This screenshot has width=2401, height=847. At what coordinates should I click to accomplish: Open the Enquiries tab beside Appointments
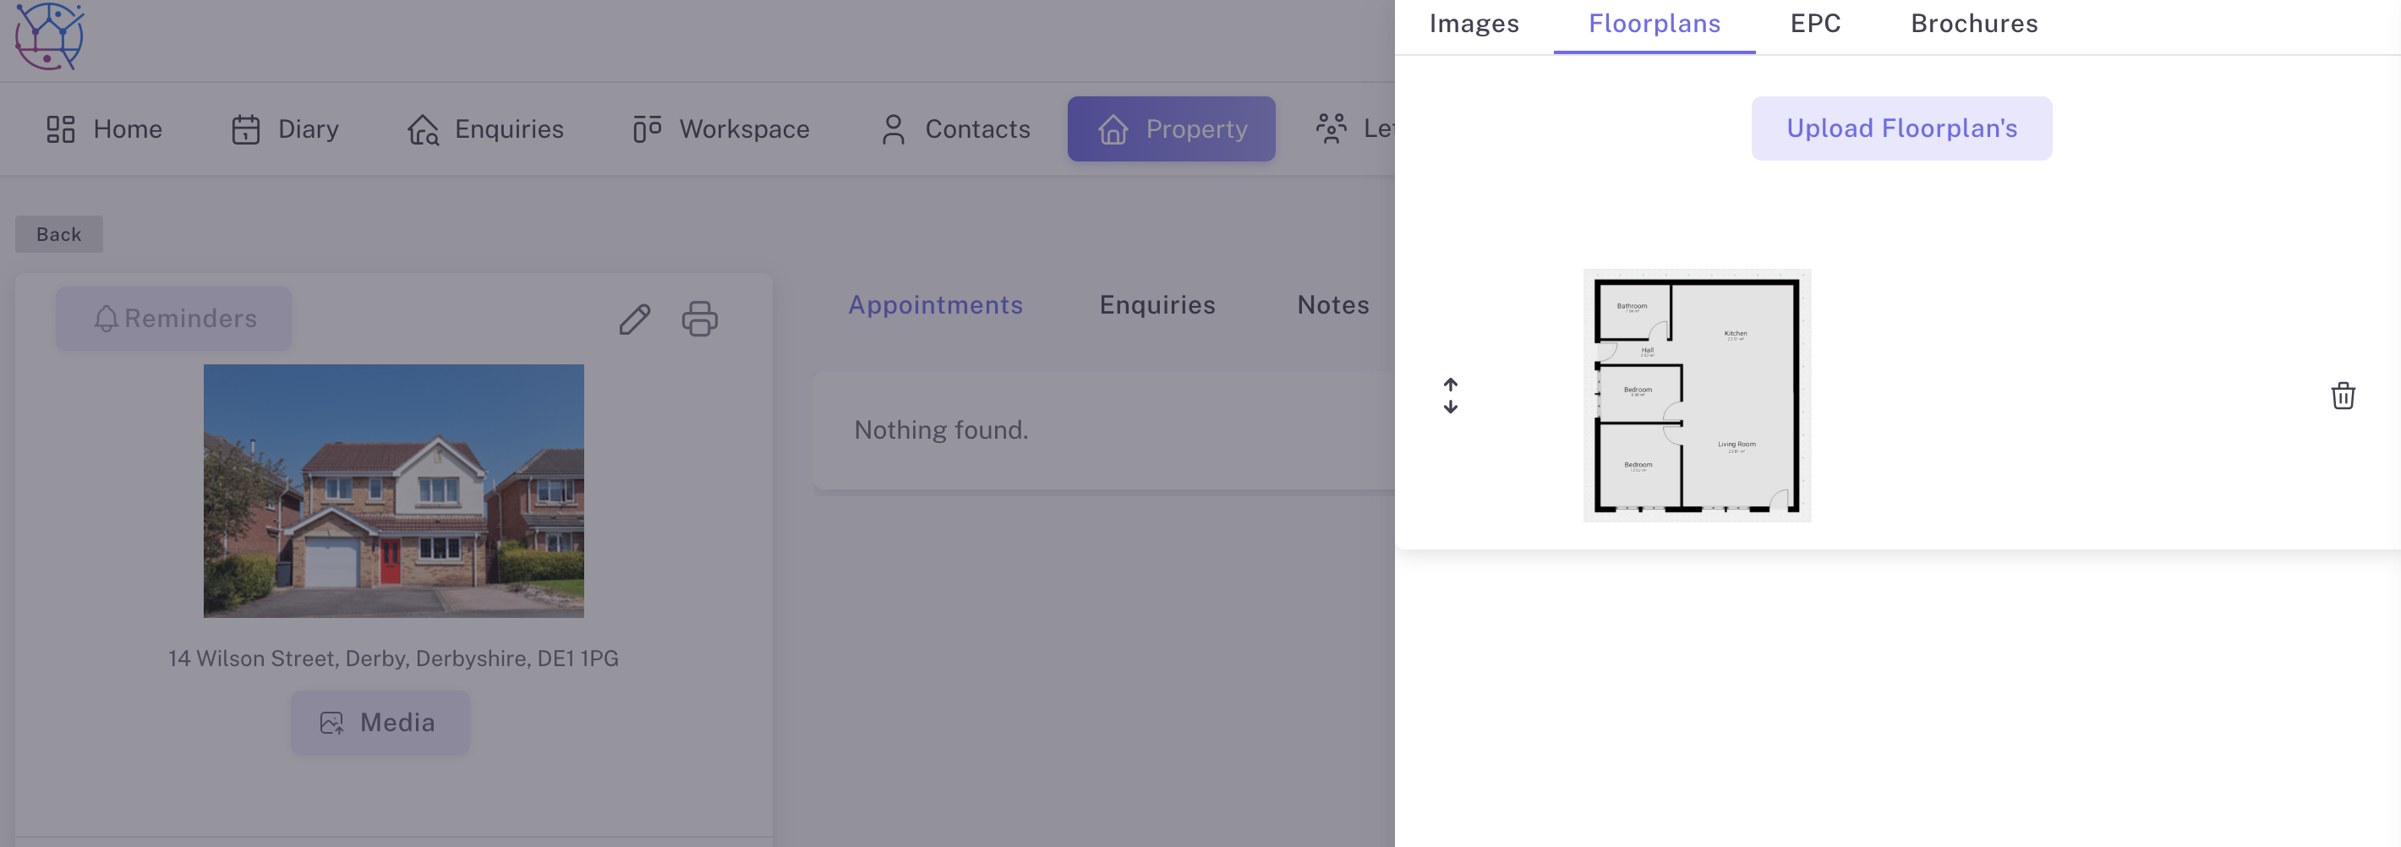click(1157, 304)
